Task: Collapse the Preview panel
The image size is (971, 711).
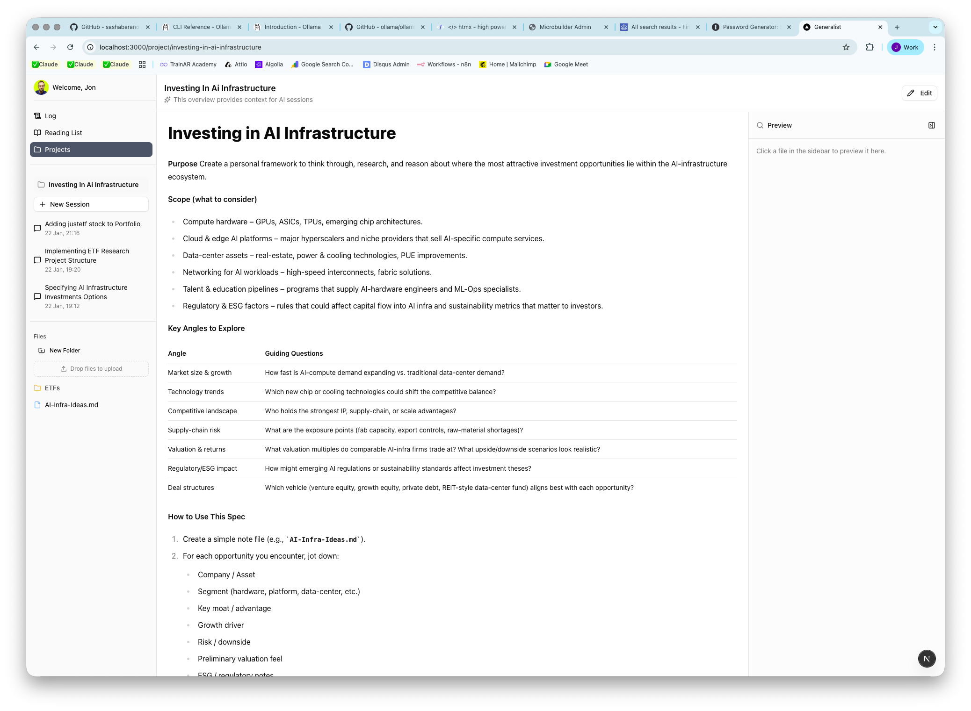Action: [931, 125]
